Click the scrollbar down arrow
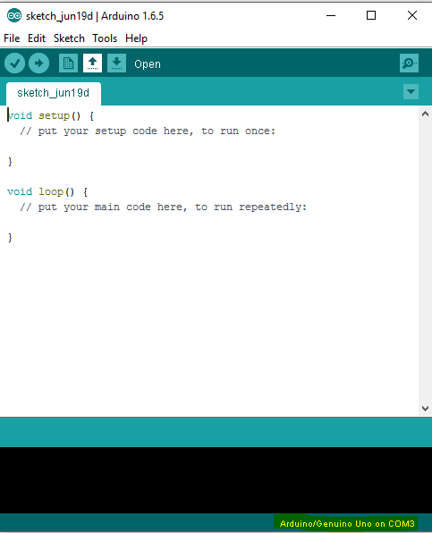The image size is (432, 533). tap(425, 409)
